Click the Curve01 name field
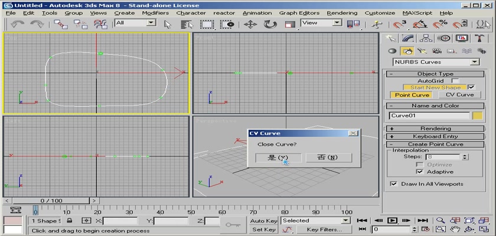Screen dimensions: 496x236 pos(429,116)
